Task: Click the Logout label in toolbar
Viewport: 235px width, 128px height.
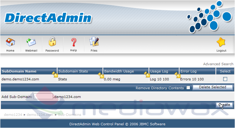Action: click(221, 51)
